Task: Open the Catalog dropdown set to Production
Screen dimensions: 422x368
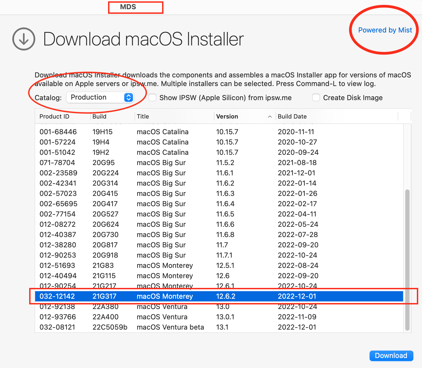Action: 100,97
